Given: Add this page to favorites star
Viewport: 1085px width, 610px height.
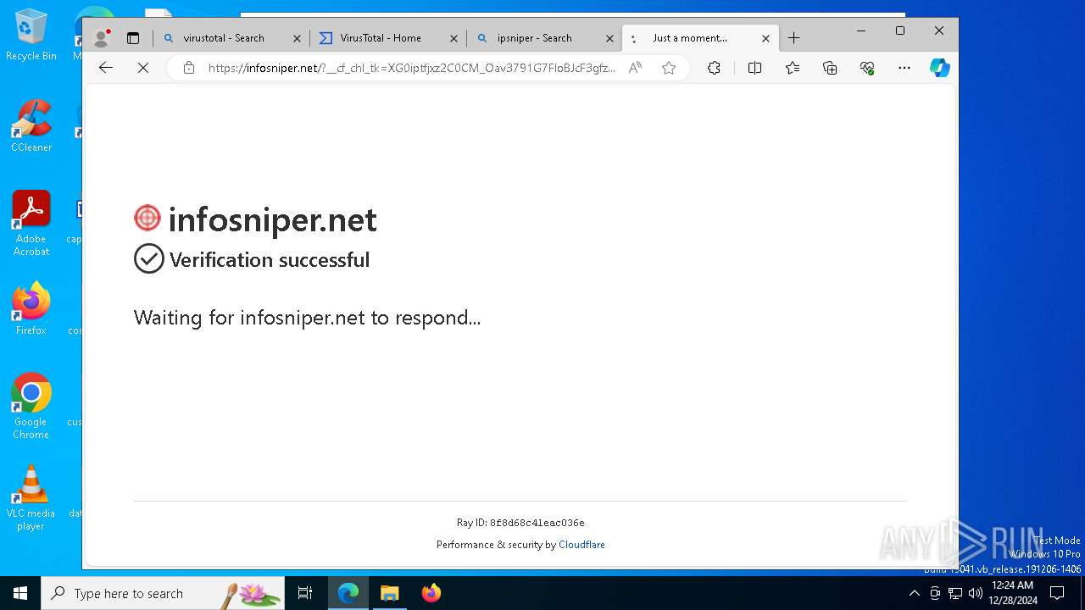Looking at the screenshot, I should (x=669, y=68).
